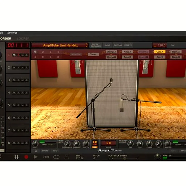The width and height of the screenshot is (186, 186).
Task: Click the rewind to start button
Action: pos(46,157)
